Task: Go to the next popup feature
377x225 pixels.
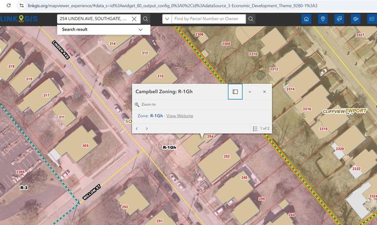Action: (147, 129)
